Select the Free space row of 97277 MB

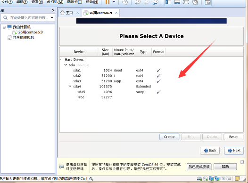coord(151,97)
